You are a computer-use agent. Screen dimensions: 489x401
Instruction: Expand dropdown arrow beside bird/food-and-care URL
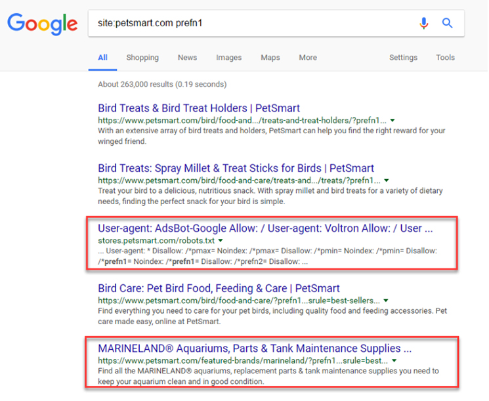[x=386, y=301]
